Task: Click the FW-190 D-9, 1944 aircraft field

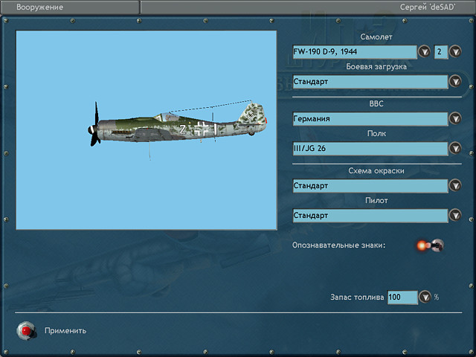Action: pyautogui.click(x=355, y=52)
